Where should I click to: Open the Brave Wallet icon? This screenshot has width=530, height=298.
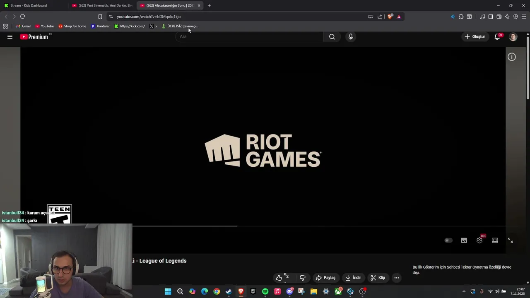pos(499,17)
